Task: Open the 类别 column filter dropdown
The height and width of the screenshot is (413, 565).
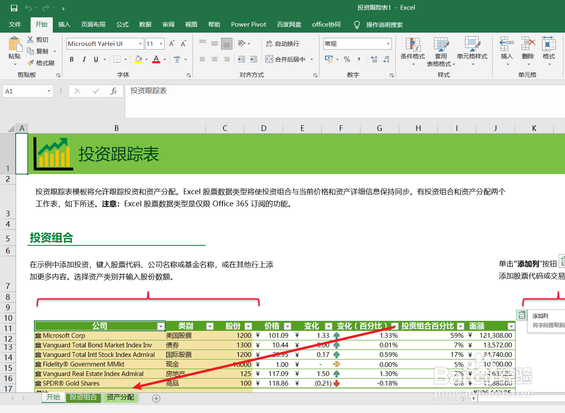Action: click(x=210, y=326)
